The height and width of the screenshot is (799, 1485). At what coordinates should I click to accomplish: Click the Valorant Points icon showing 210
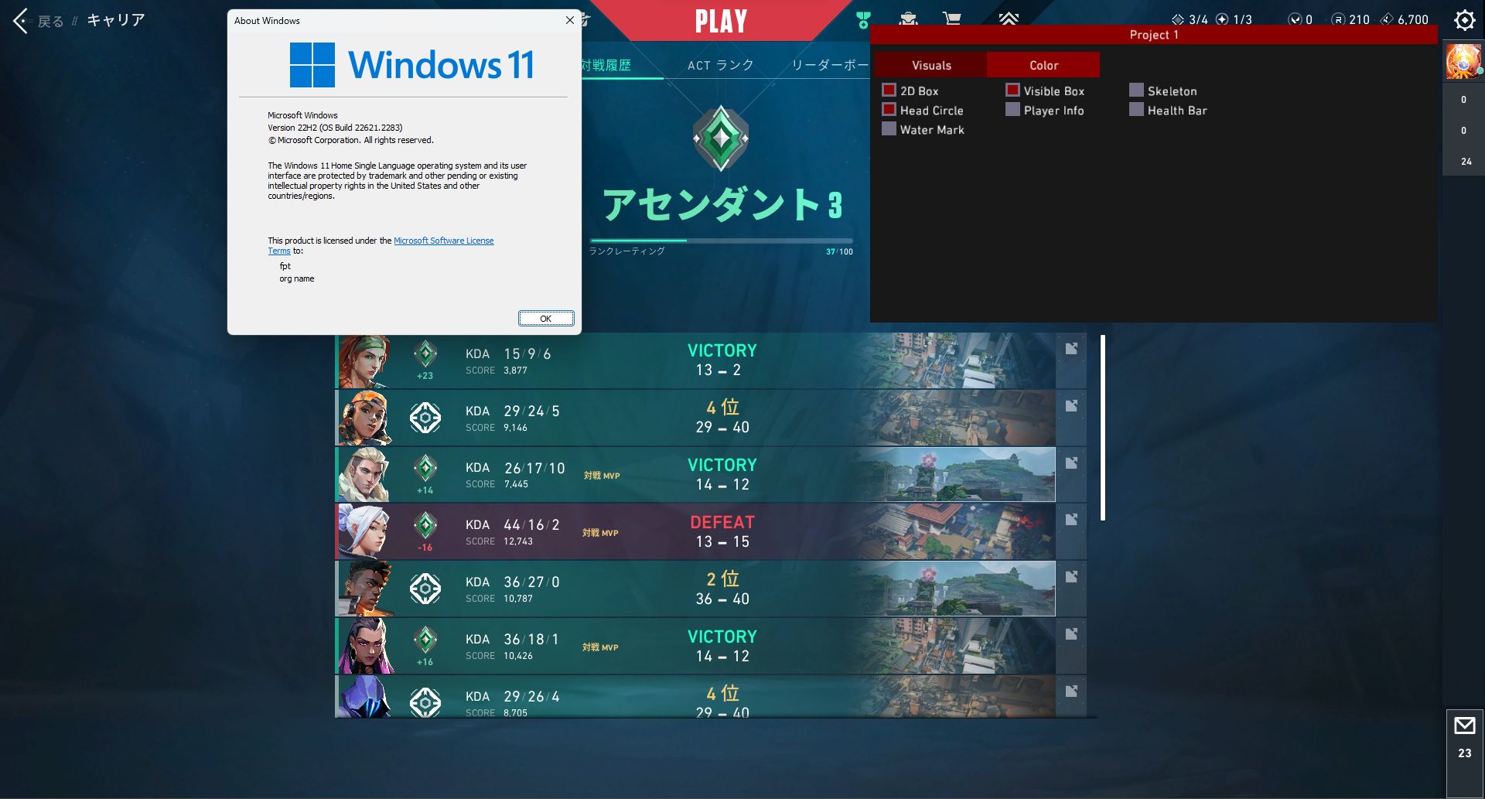[1338, 19]
